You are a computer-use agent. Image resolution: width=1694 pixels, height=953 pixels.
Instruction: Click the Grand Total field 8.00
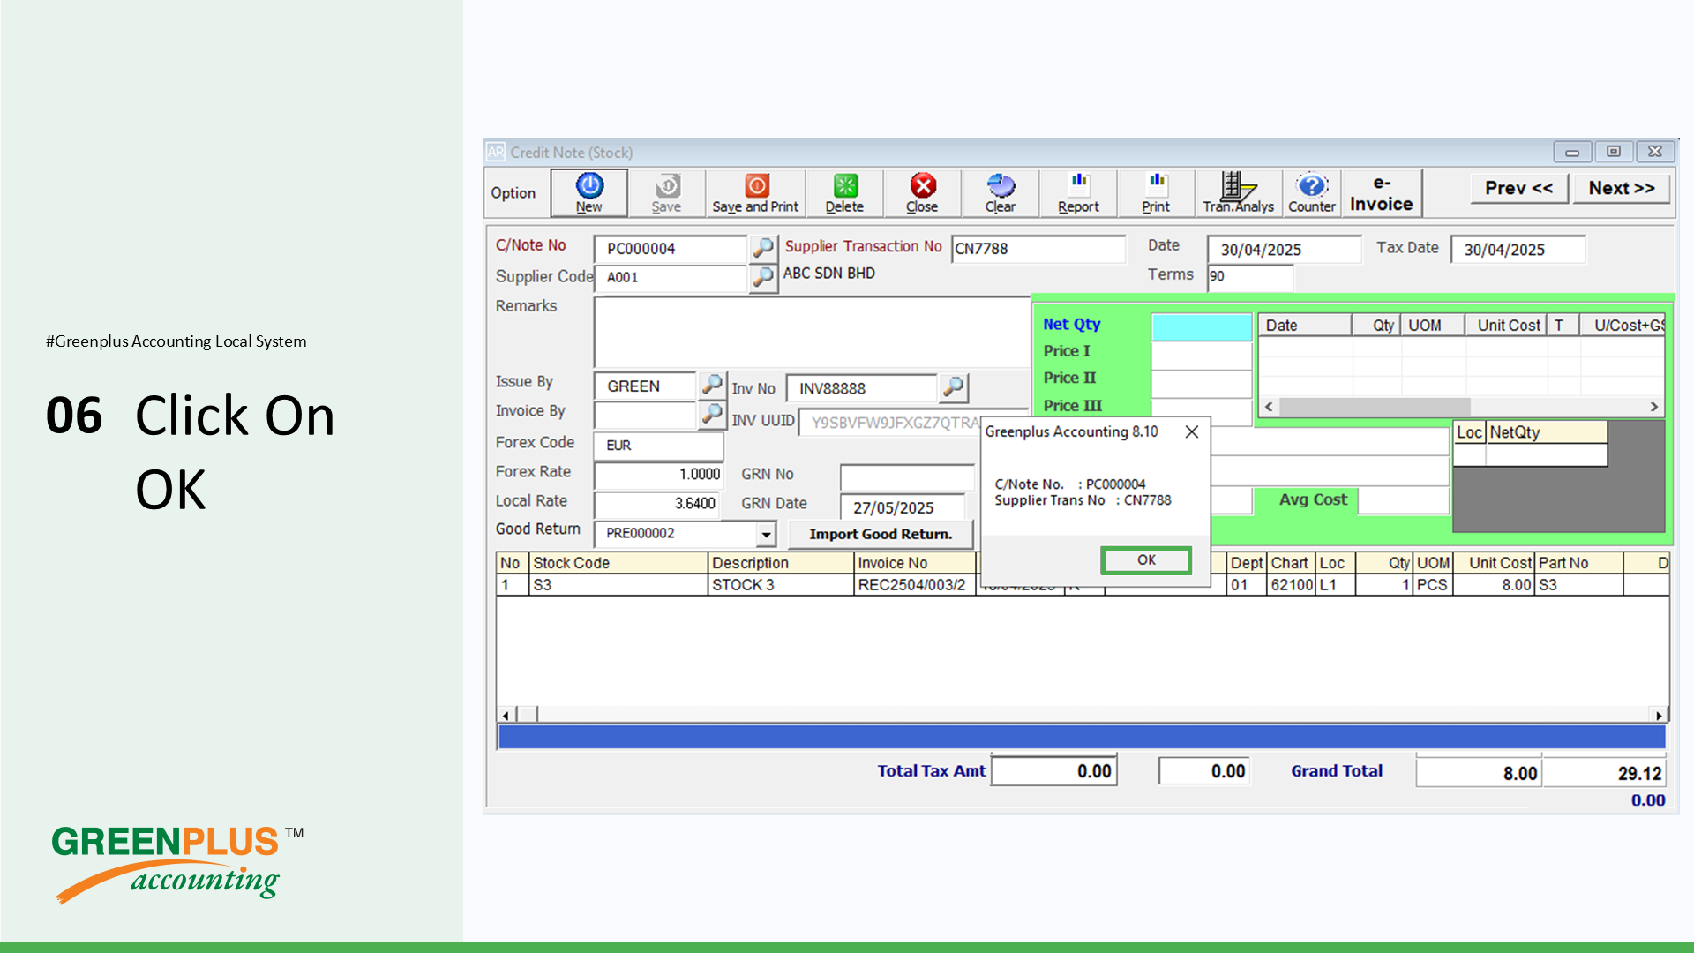pos(1479,773)
